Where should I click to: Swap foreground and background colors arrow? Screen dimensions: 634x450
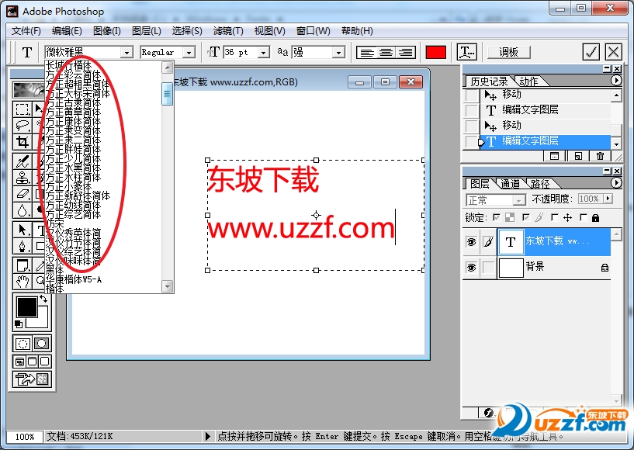tap(43, 299)
